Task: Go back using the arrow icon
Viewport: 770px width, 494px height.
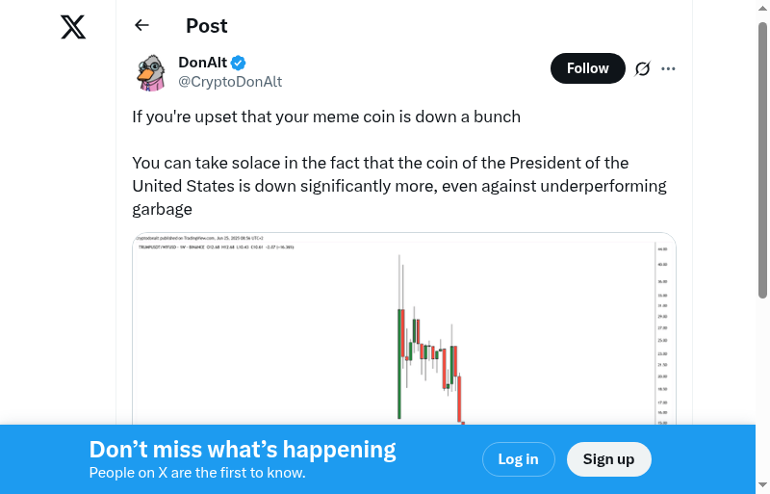Action: [142, 26]
